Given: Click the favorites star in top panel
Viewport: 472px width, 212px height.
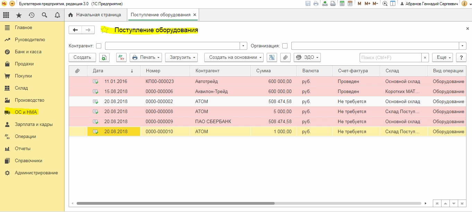Looking at the screenshot, I should (x=19, y=15).
